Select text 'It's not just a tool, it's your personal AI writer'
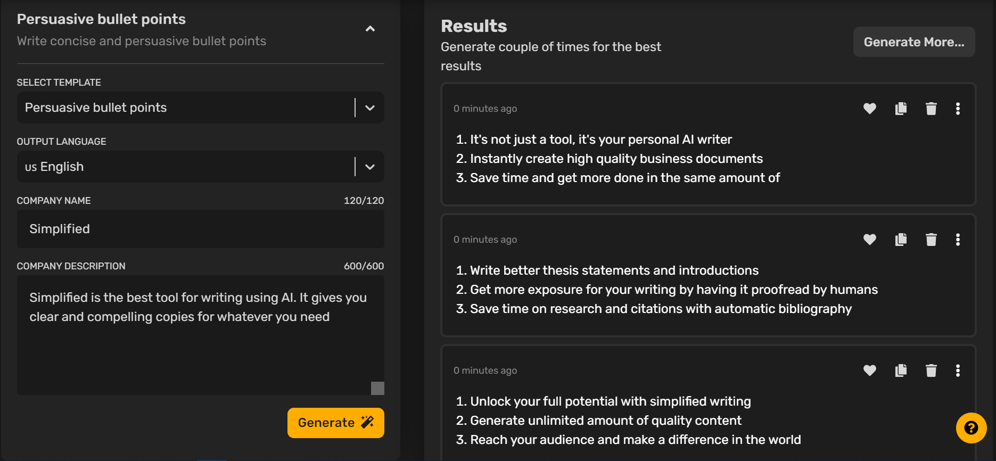This screenshot has height=461, width=996. coord(601,139)
